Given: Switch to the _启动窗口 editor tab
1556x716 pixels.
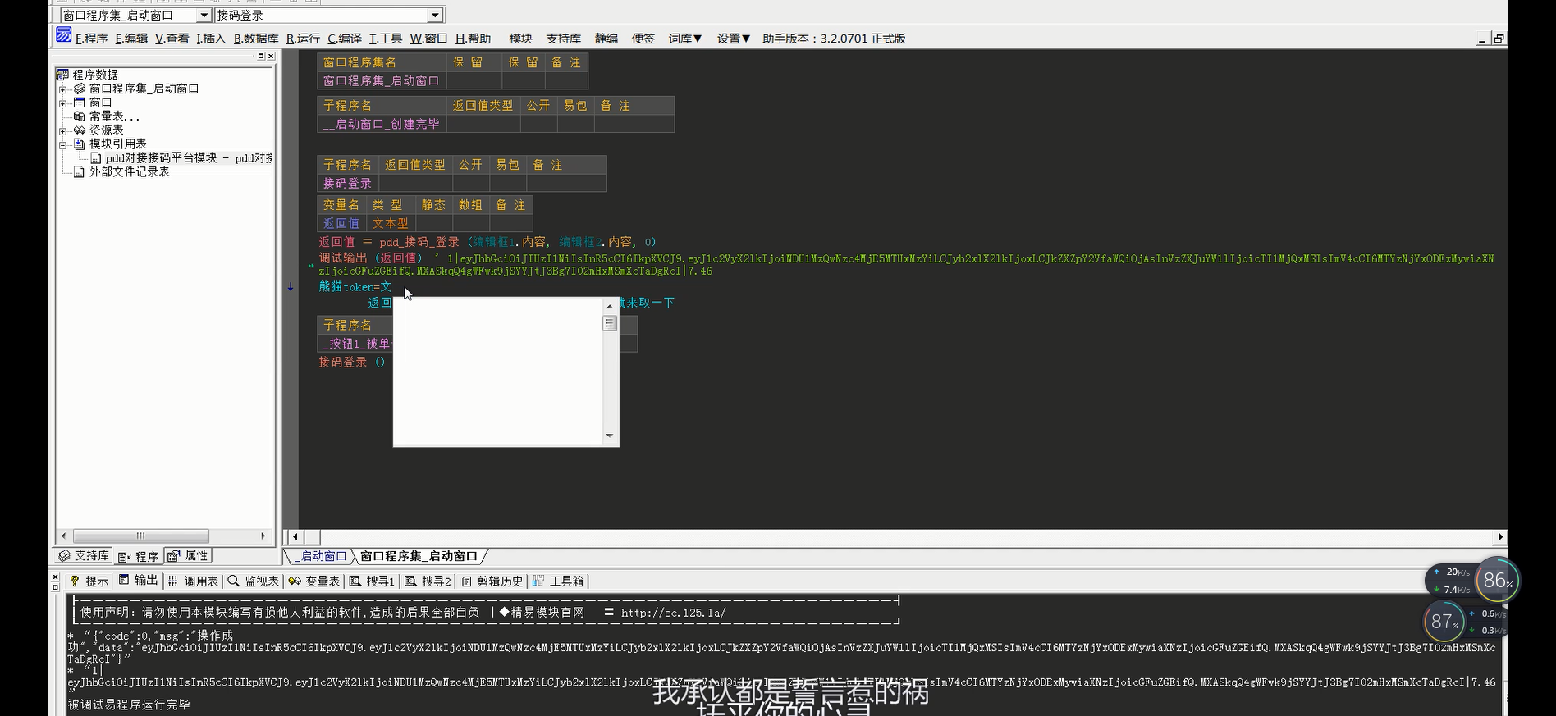Looking at the screenshot, I should [322, 556].
